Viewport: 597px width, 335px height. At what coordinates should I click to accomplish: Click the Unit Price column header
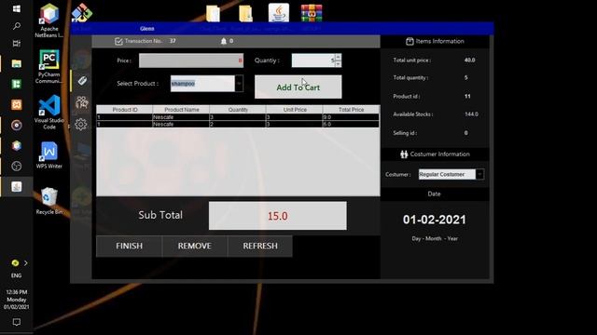pyautogui.click(x=295, y=110)
